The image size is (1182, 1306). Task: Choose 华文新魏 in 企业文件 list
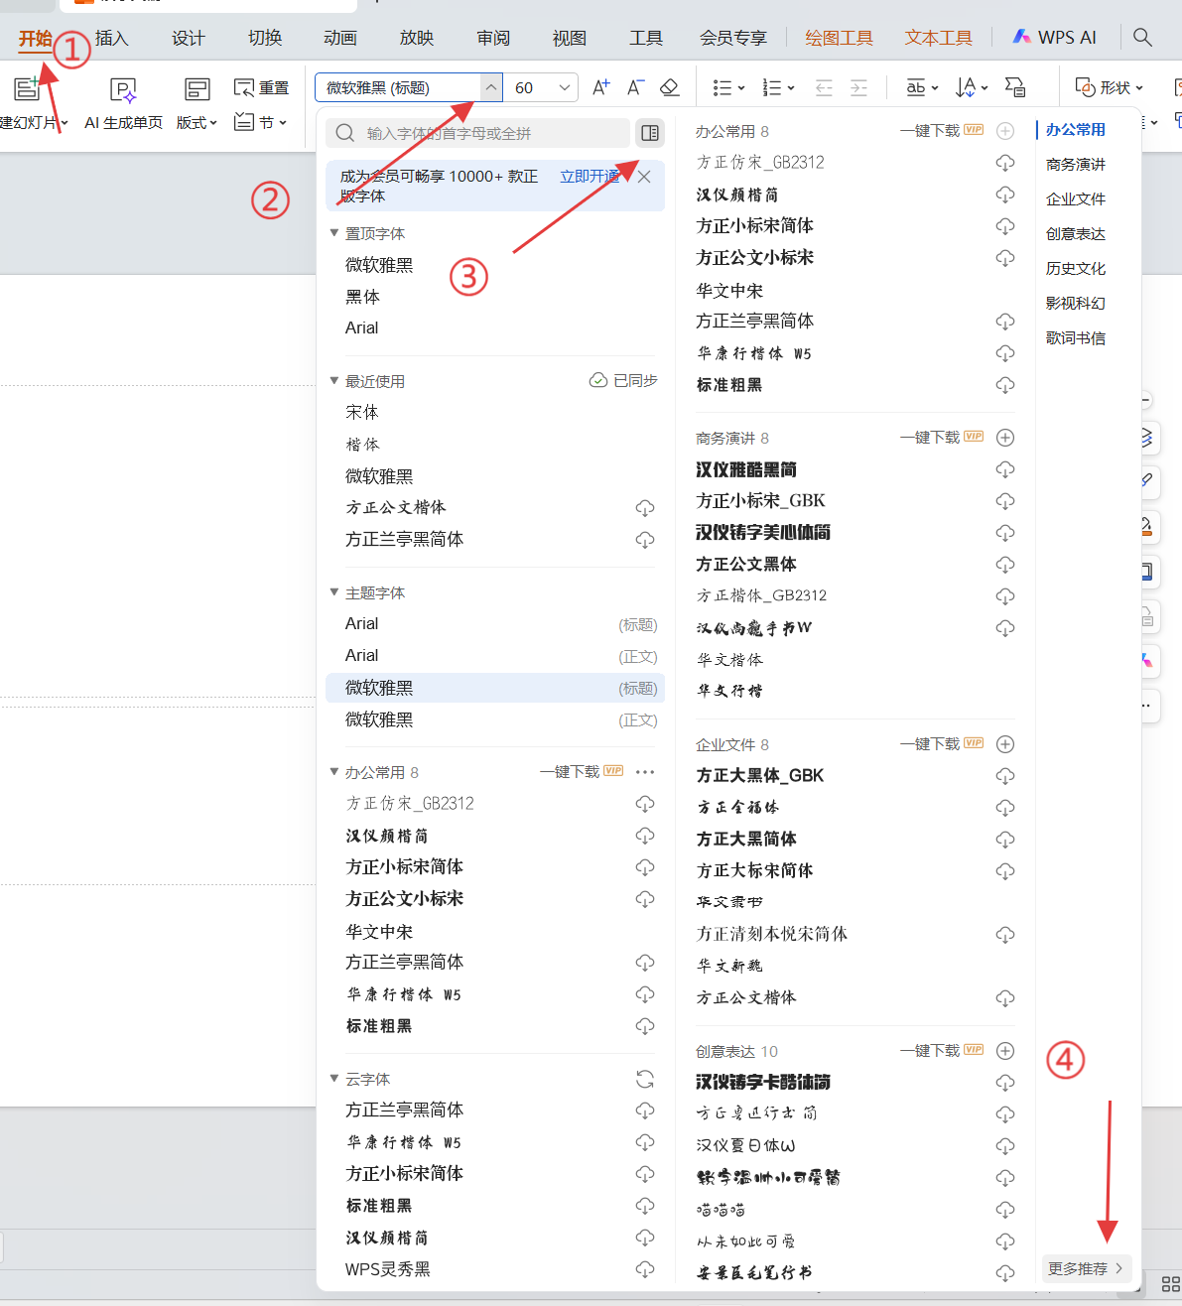coord(729,966)
